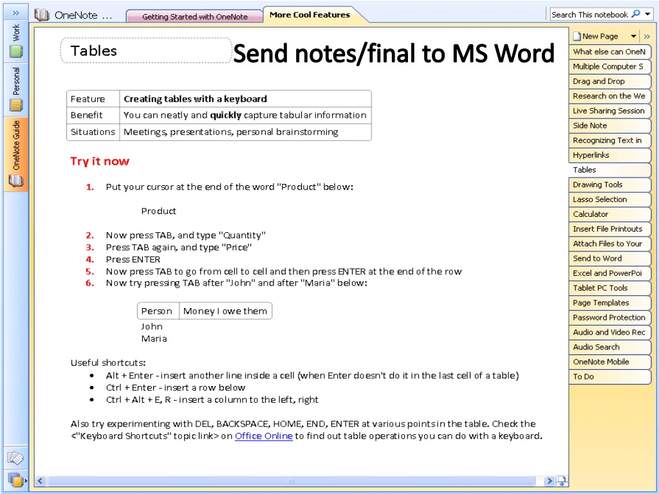
Task: Open the Send to Word page
Action: coord(610,259)
